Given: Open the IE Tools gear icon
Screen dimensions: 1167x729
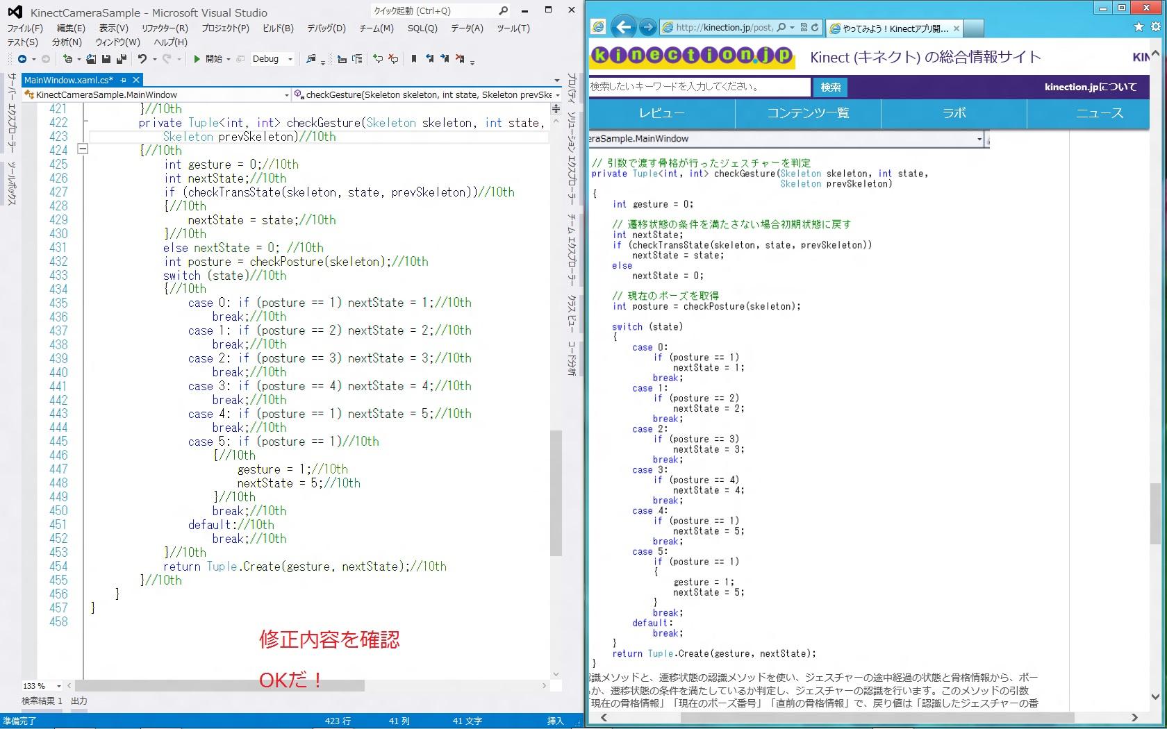Looking at the screenshot, I should click(x=1156, y=27).
